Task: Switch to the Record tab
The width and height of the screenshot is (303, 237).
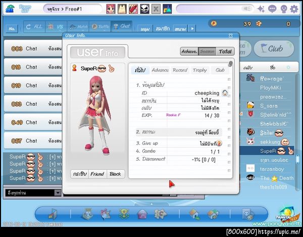Action: 180,70
